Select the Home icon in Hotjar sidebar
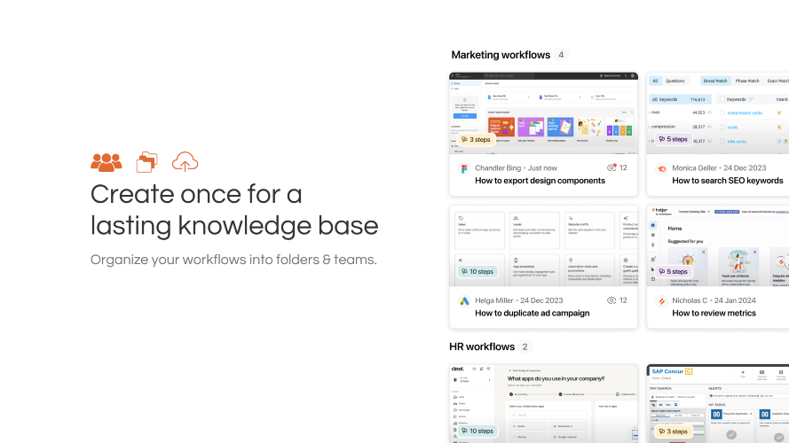This screenshot has height=443, width=789. pos(652,225)
